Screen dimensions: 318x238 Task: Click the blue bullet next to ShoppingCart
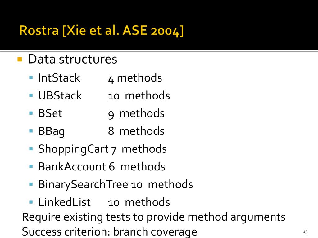click(x=31, y=149)
